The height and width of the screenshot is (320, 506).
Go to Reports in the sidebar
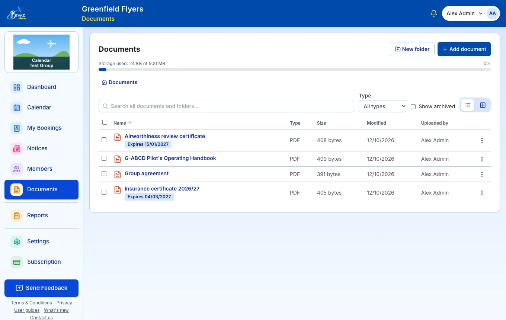[41, 215]
